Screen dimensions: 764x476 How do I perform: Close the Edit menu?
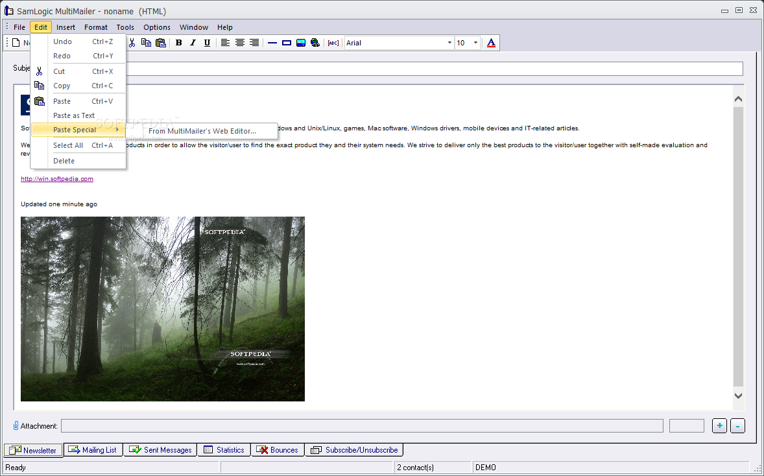pyautogui.click(x=41, y=27)
